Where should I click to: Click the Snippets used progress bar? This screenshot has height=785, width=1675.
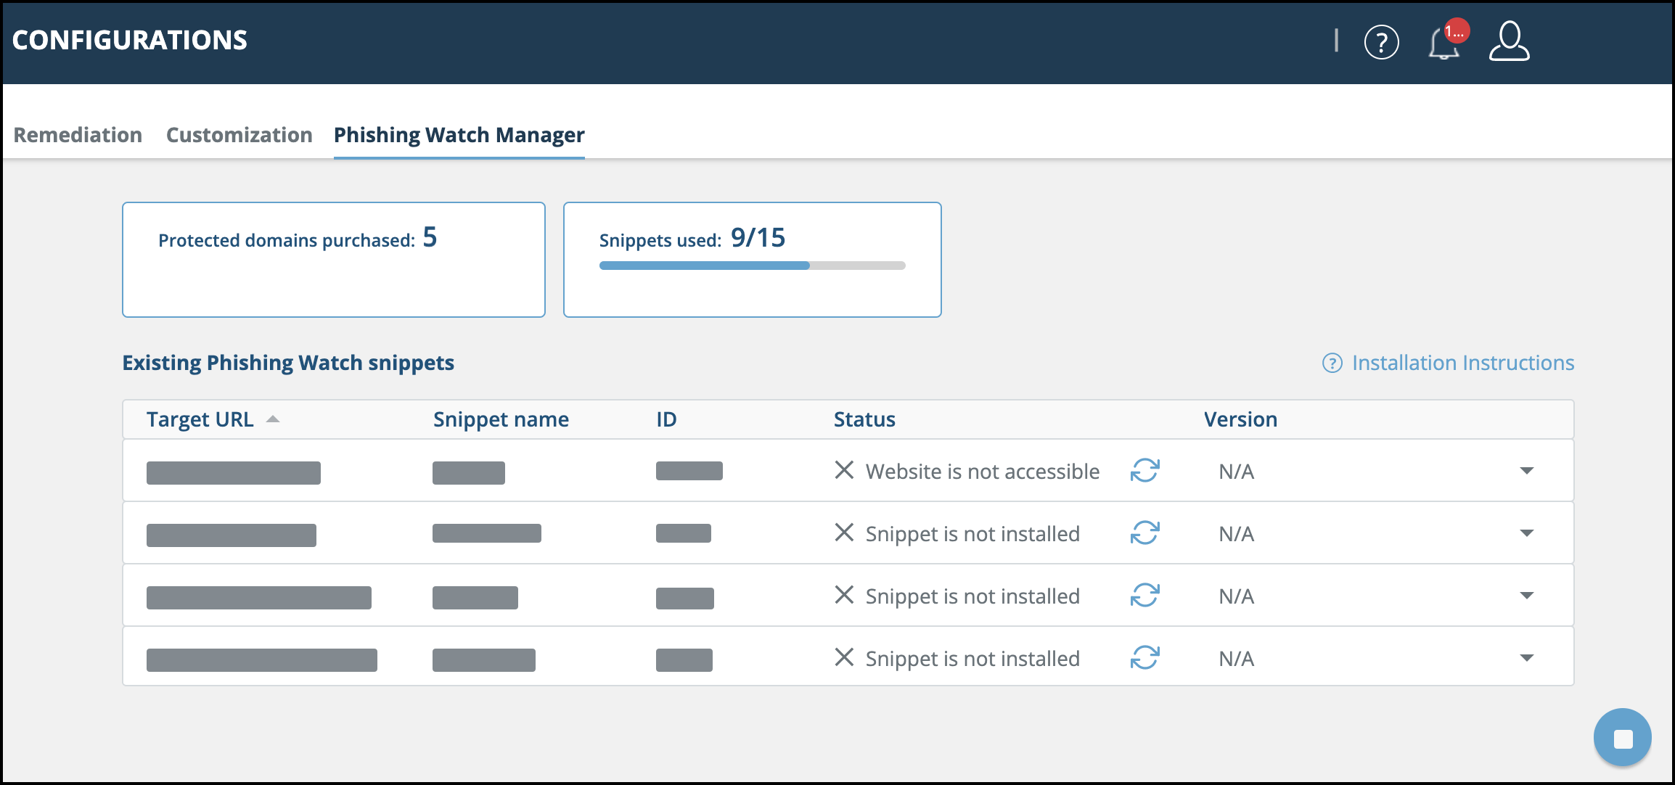[752, 266]
